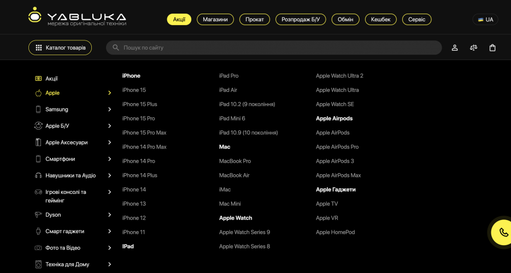Click the Dyson hairdryer category icon
511x273 pixels.
pyautogui.click(x=38, y=215)
